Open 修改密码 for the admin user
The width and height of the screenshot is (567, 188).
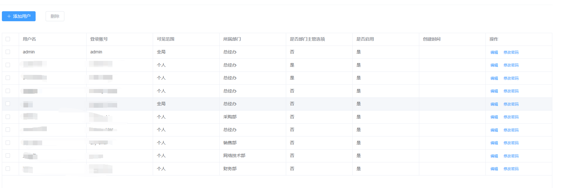pyautogui.click(x=511, y=52)
